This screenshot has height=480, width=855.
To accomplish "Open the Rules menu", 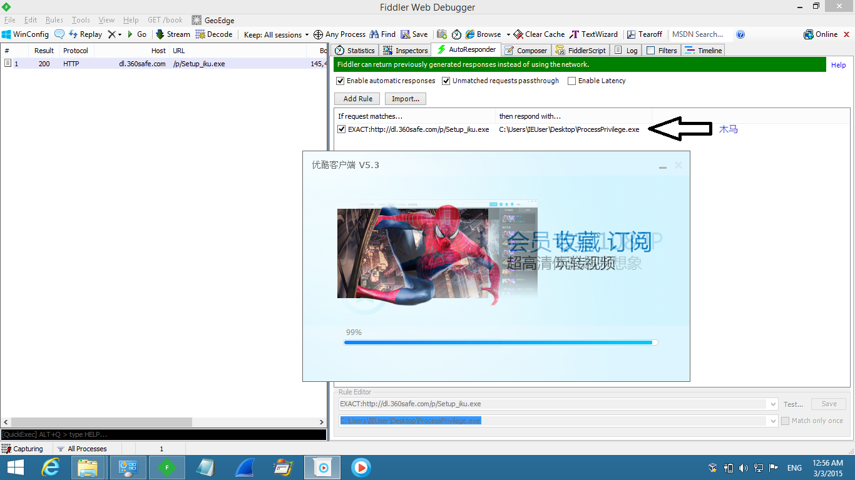I will [54, 20].
